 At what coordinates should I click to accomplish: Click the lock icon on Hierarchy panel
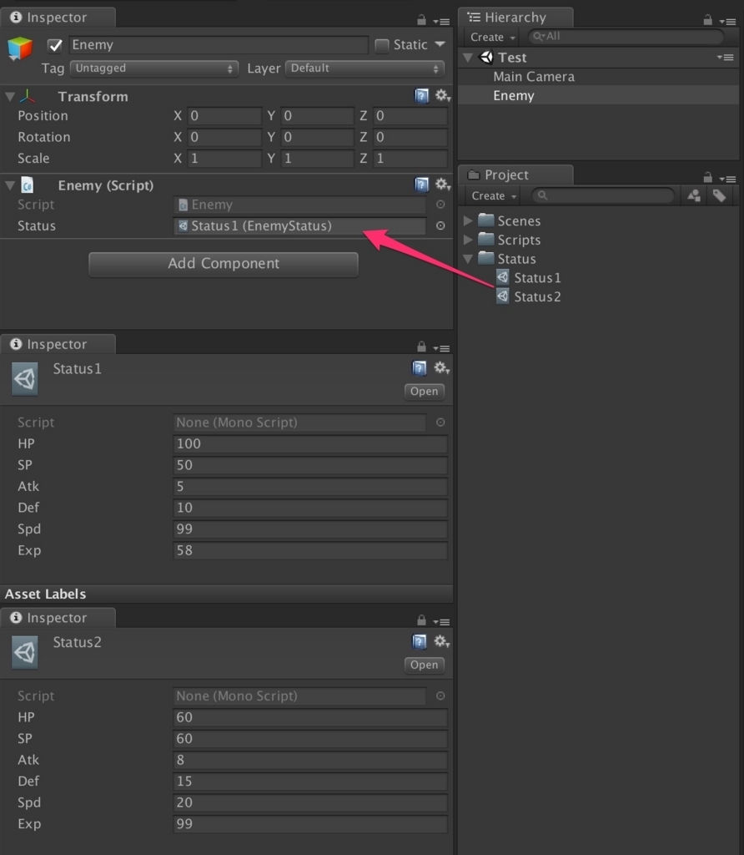pos(708,19)
